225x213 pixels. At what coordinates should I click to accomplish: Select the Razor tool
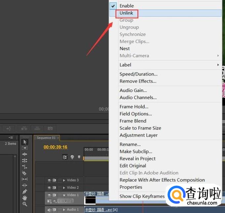[x=25, y=173]
